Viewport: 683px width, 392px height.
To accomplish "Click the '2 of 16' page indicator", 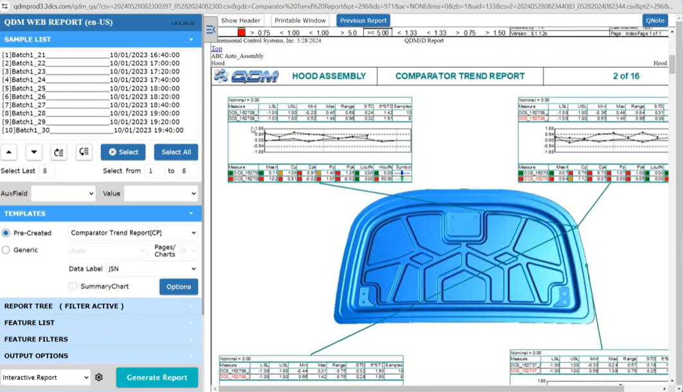I will (x=626, y=76).
